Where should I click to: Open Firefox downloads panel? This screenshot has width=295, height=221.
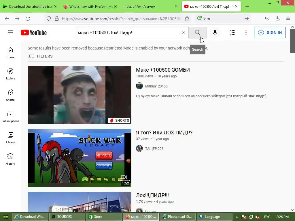point(277,18)
